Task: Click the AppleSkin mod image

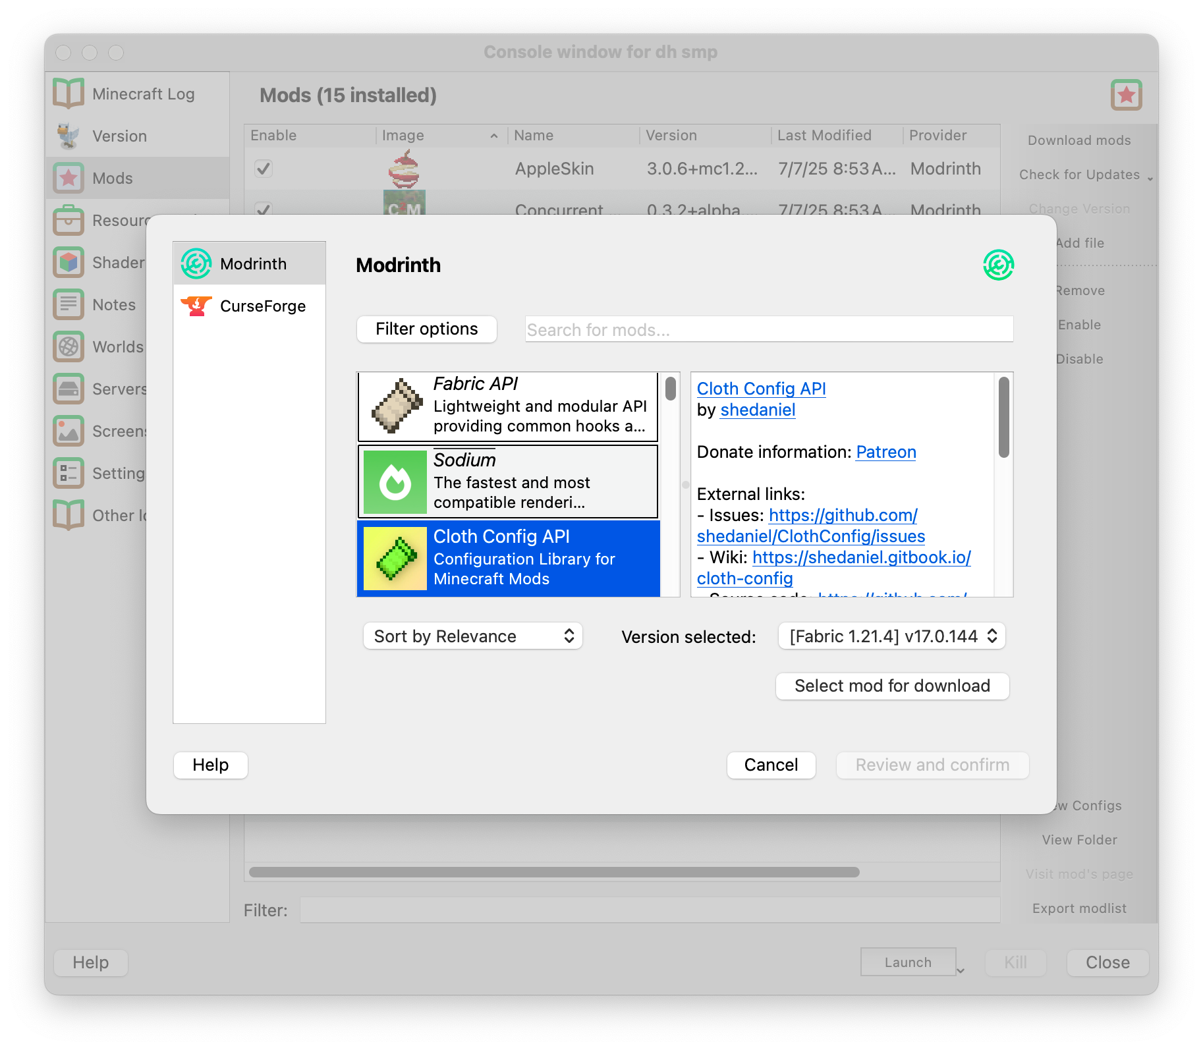Action: pos(404,169)
